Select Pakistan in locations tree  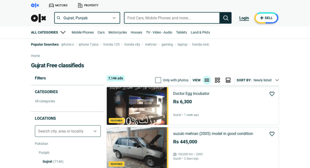click(x=41, y=144)
